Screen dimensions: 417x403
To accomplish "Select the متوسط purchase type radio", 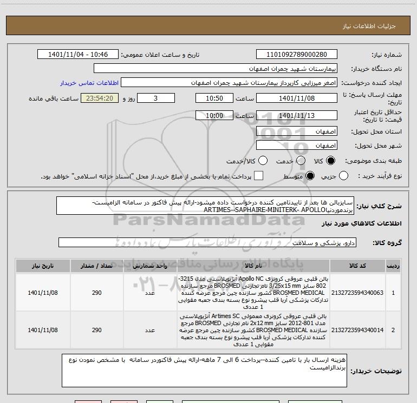I will point(310,176).
